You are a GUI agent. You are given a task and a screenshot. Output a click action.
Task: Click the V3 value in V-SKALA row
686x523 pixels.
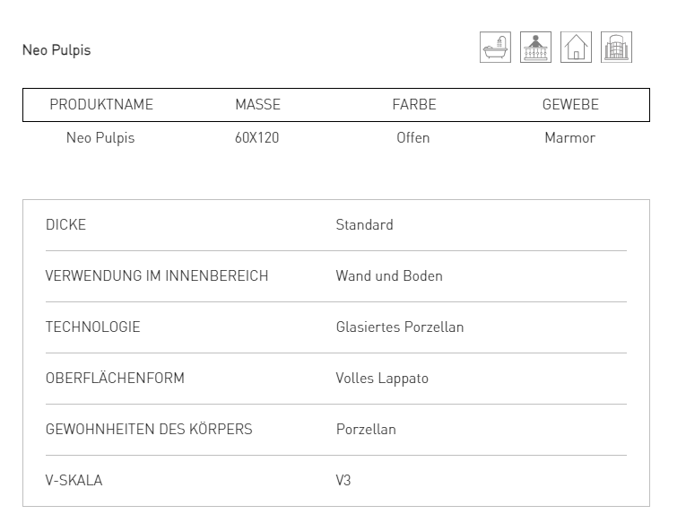(343, 481)
